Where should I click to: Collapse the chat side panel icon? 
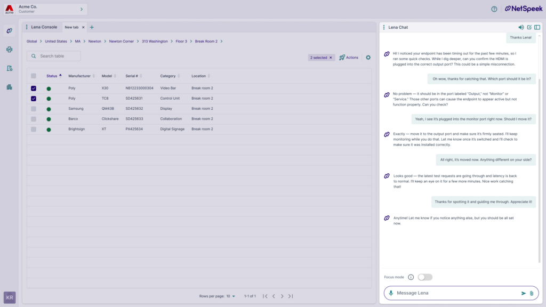537,27
